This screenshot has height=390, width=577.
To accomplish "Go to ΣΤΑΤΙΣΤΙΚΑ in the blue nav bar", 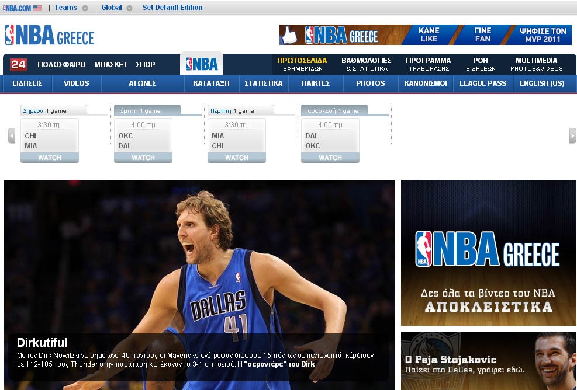I will click(x=264, y=83).
